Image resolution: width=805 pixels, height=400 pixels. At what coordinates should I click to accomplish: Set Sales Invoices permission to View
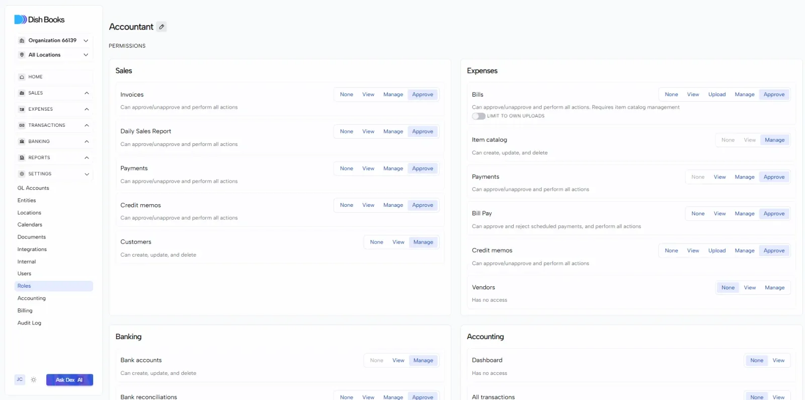[368, 95]
